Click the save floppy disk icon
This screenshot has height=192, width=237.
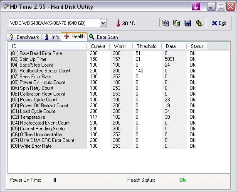click(x=188, y=23)
